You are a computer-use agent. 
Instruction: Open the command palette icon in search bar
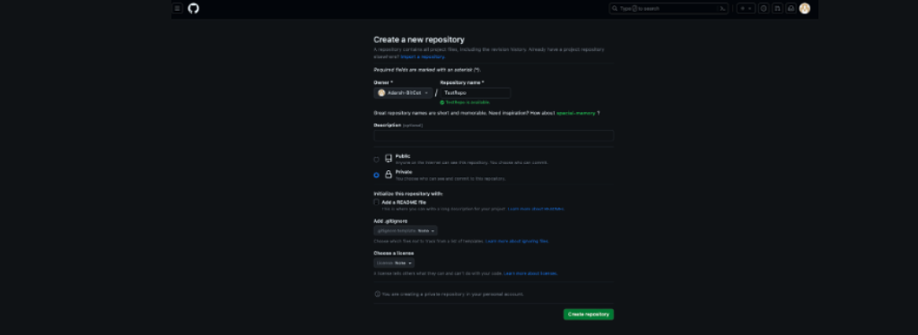tap(722, 8)
